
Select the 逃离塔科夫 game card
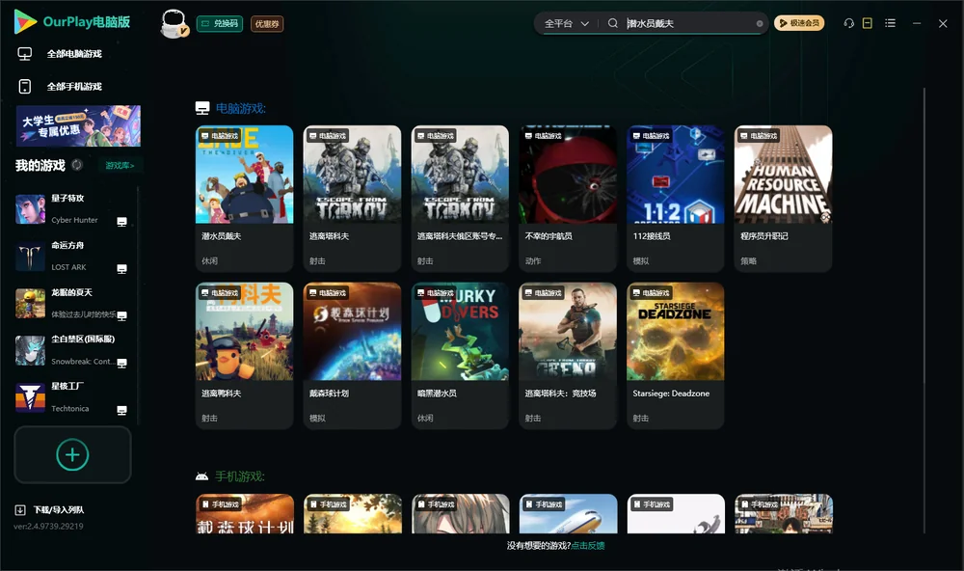(352, 198)
